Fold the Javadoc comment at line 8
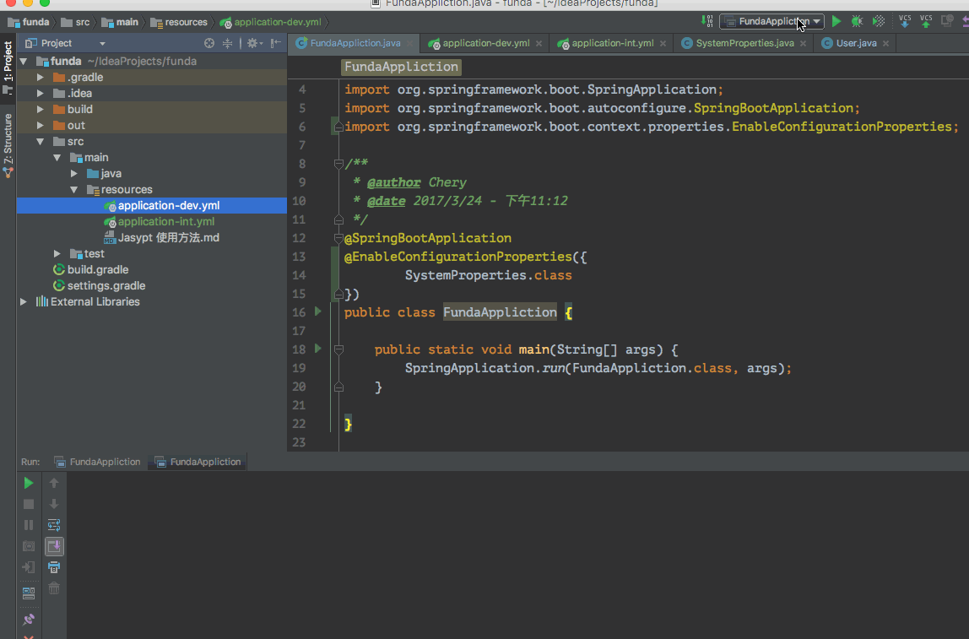 point(338,164)
